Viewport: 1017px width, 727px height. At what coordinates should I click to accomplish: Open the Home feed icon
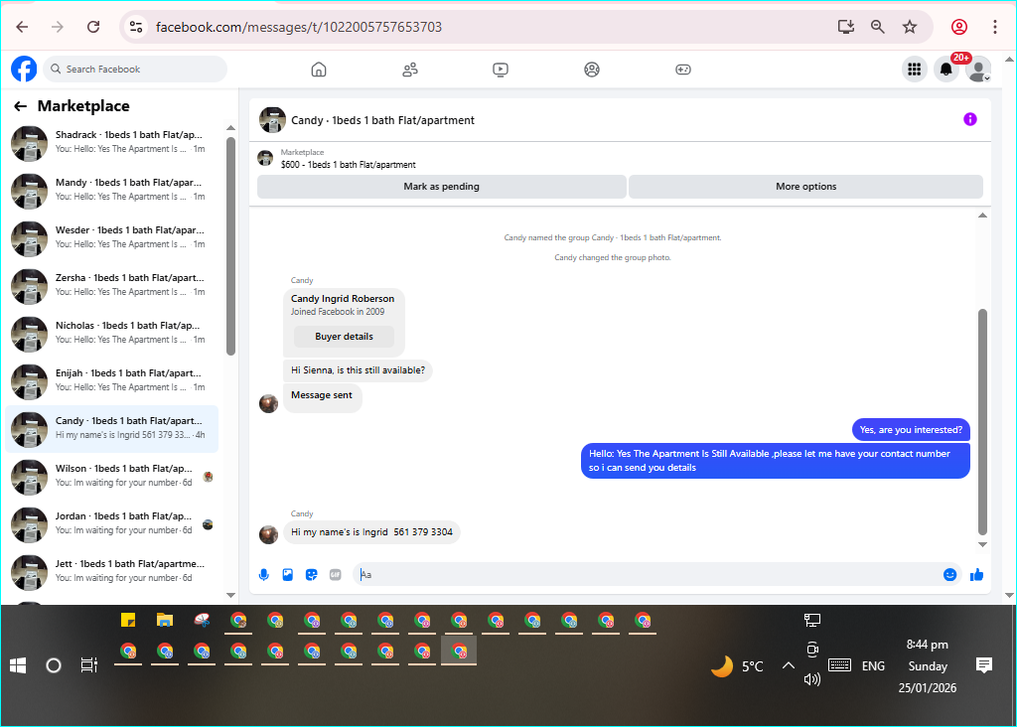pos(319,70)
